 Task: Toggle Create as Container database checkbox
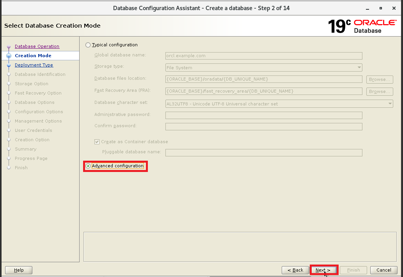point(97,142)
